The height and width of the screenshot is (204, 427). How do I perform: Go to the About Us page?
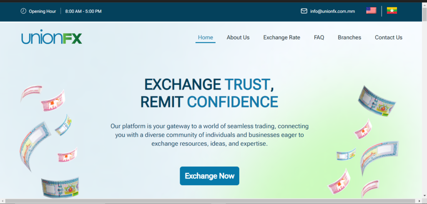238,37
